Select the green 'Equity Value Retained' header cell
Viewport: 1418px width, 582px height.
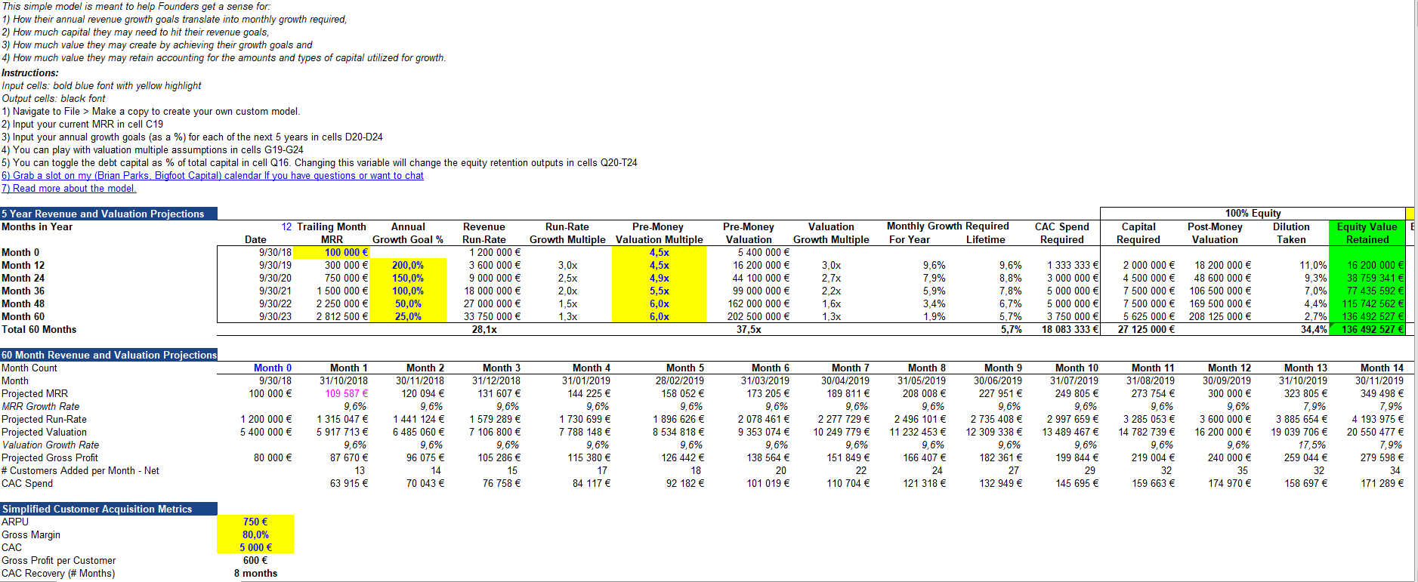coord(1367,232)
